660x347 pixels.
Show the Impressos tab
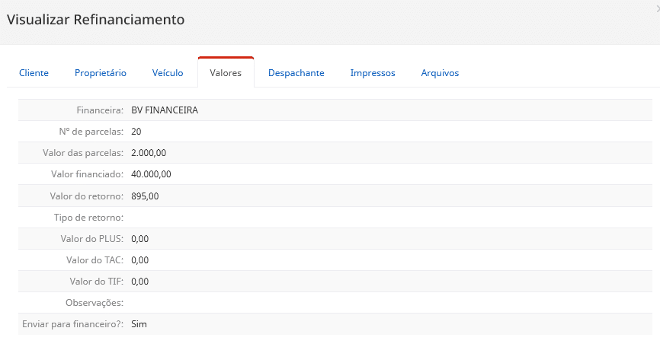(x=373, y=73)
